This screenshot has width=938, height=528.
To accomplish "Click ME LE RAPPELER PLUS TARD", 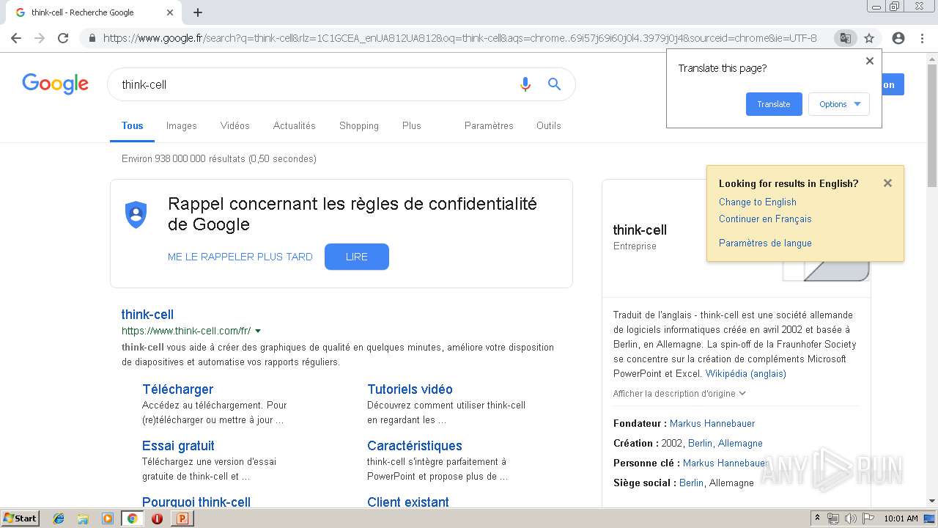I will (x=240, y=257).
